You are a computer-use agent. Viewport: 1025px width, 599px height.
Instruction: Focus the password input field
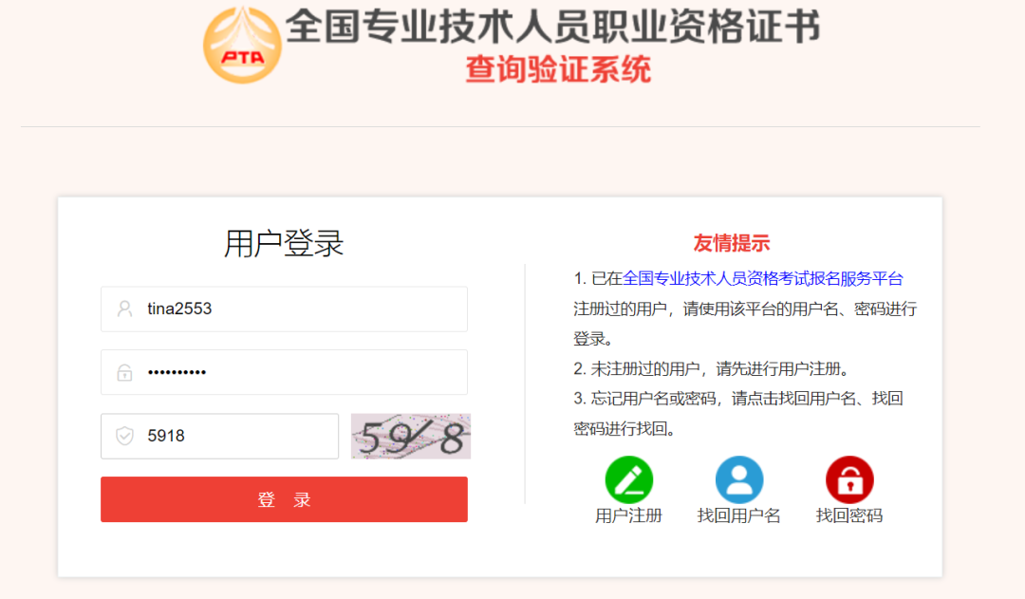click(284, 372)
